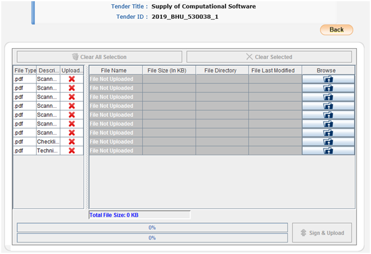
Task: Browse for the Technical document in the last row
Action: [x=328, y=150]
